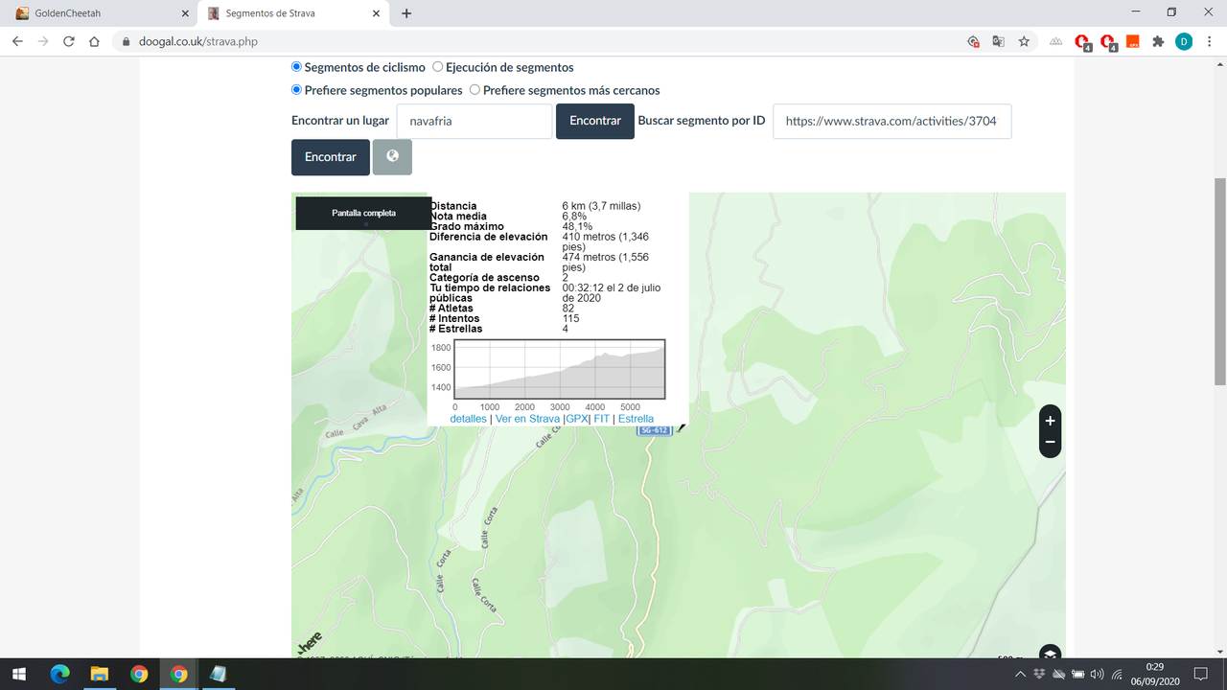Select Segmentos de ciclismo radio button

pyautogui.click(x=296, y=67)
